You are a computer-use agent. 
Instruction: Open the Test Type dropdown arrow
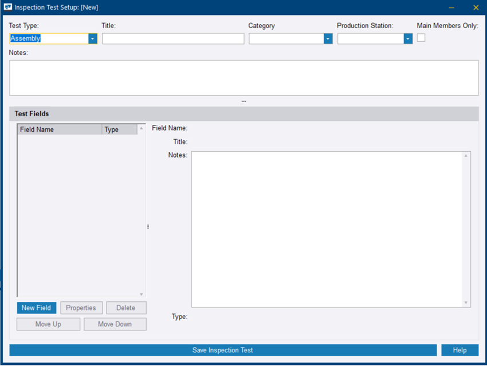[93, 39]
